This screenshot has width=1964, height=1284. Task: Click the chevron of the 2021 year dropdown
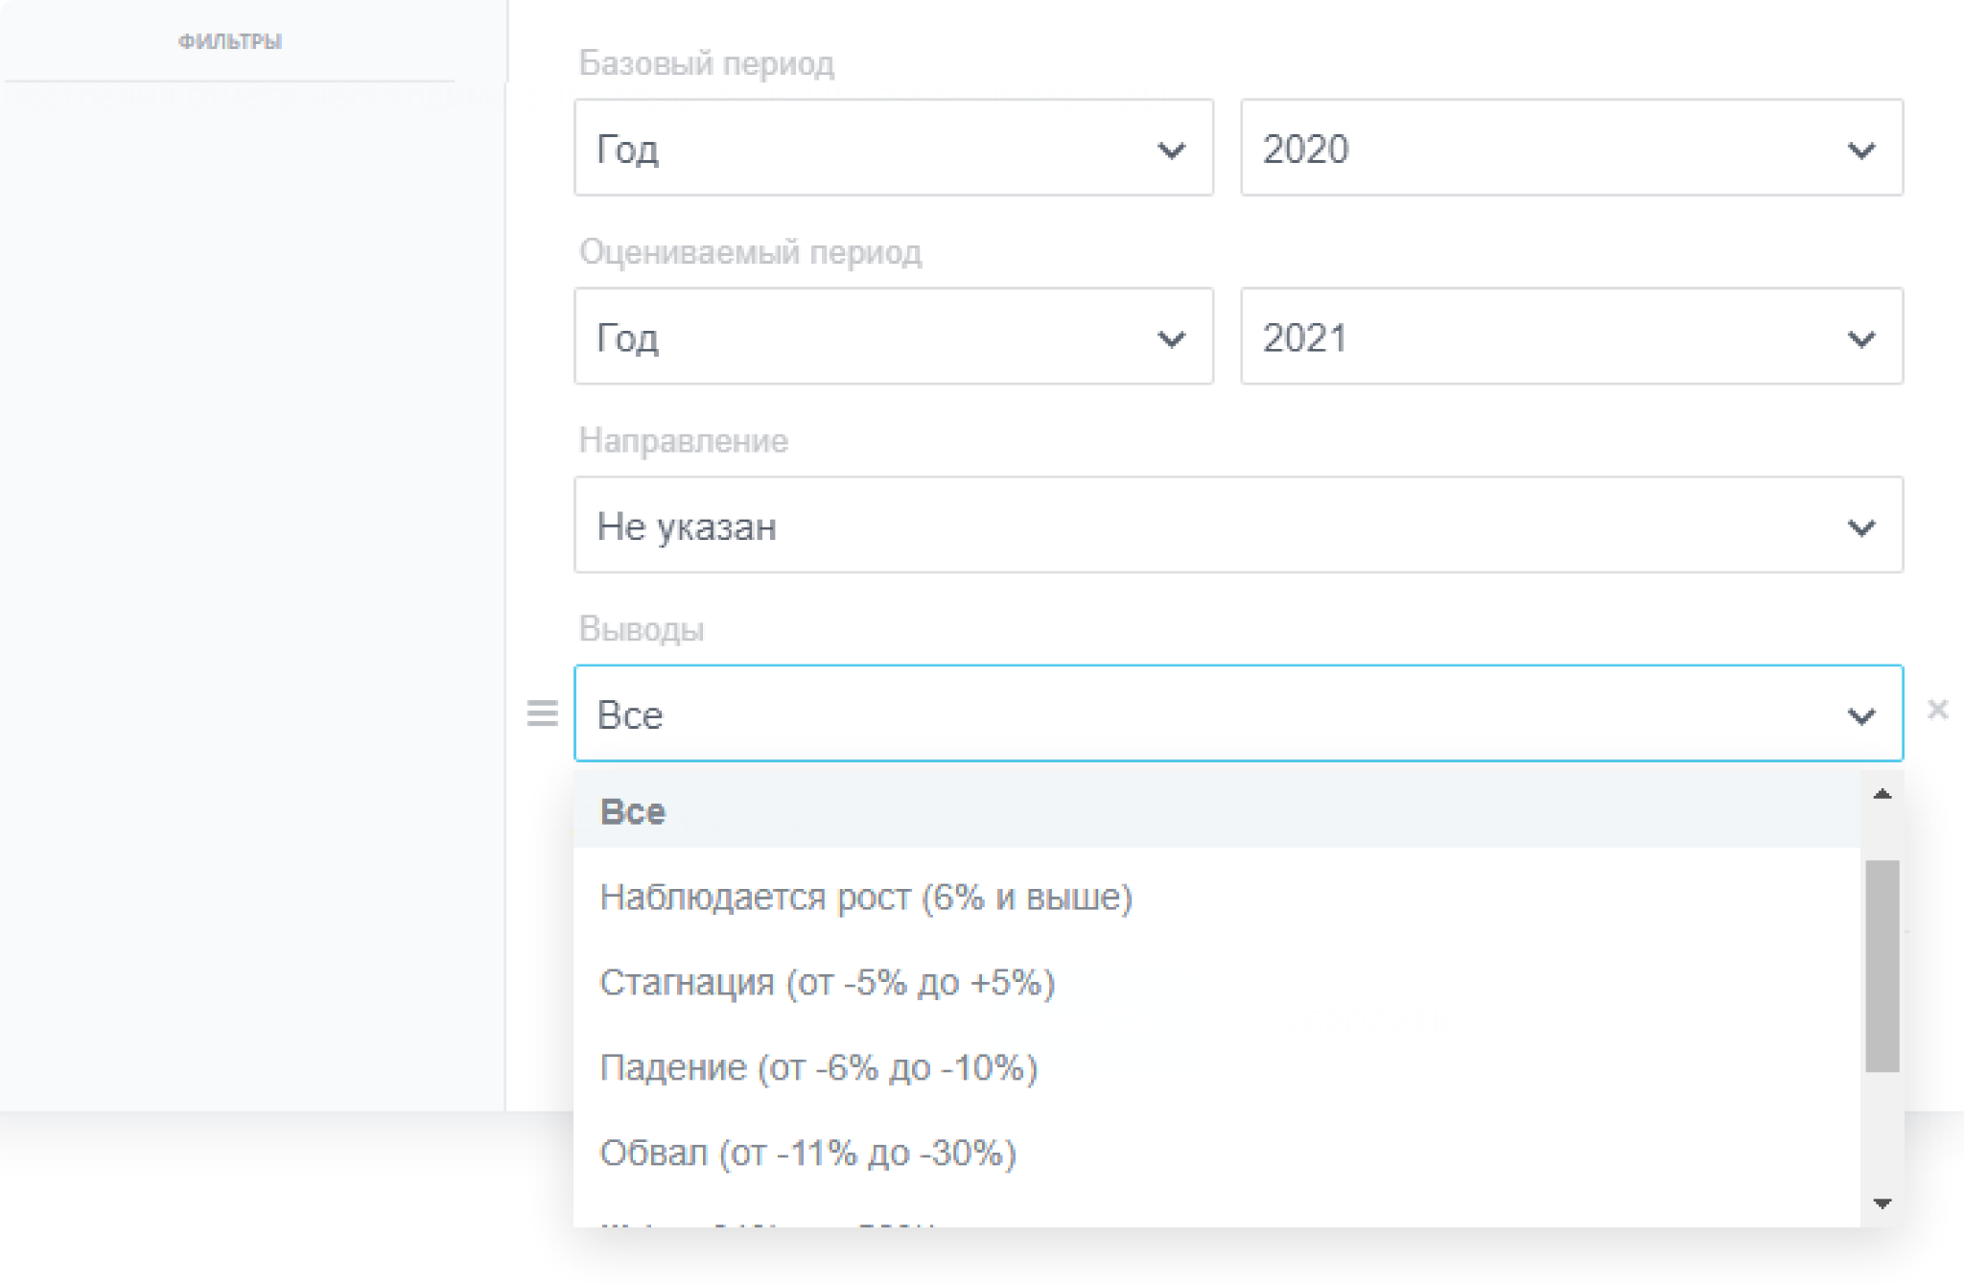click(1860, 339)
